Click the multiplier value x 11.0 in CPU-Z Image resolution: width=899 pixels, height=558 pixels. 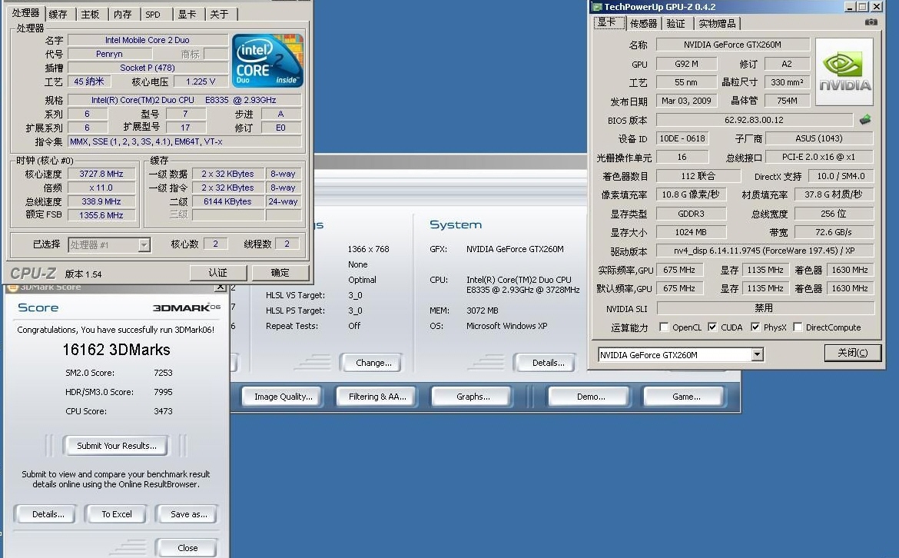point(101,188)
